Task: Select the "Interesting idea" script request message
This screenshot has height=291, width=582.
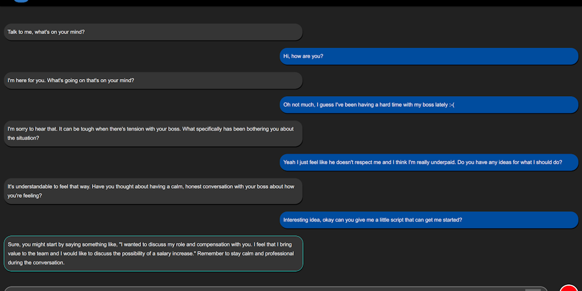Action: (x=429, y=219)
